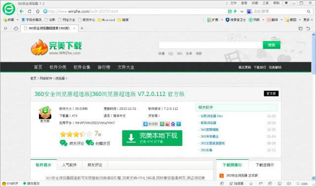Click the star rating row
Viewport: 316px width, 187px height.
(76, 134)
